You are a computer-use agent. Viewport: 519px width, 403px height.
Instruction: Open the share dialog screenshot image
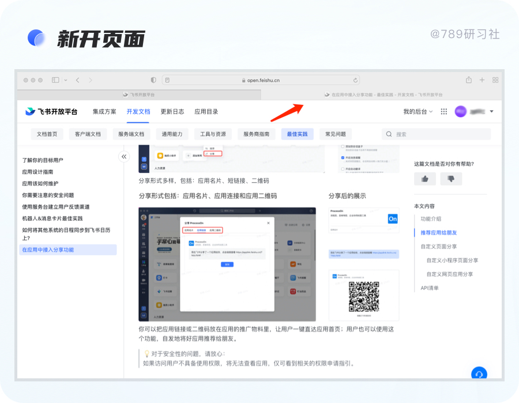(227, 265)
